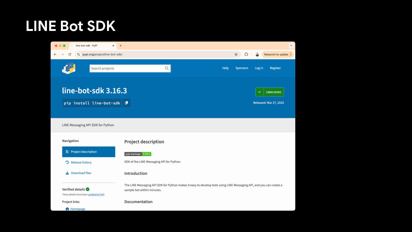412x232 pixels.
Task: Focus the Search projects field
Action: pos(130,68)
